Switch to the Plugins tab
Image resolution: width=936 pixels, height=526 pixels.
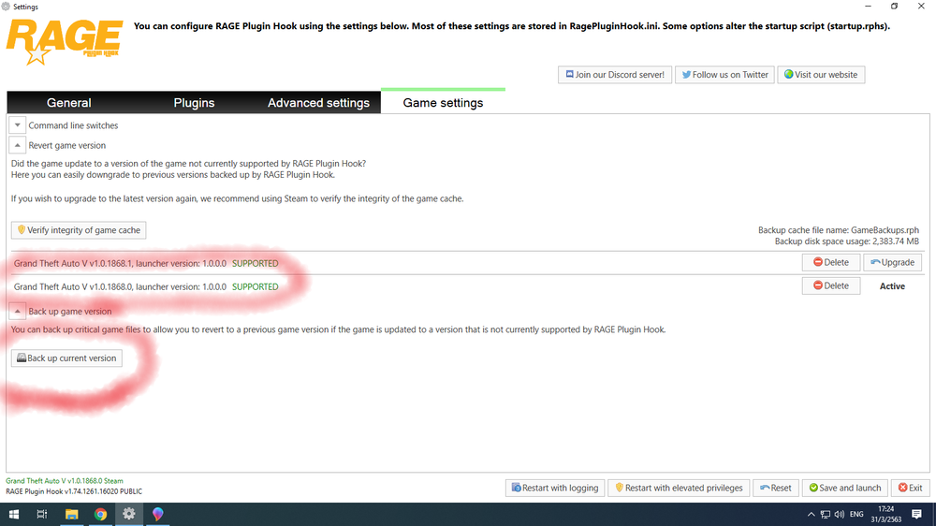[194, 103]
